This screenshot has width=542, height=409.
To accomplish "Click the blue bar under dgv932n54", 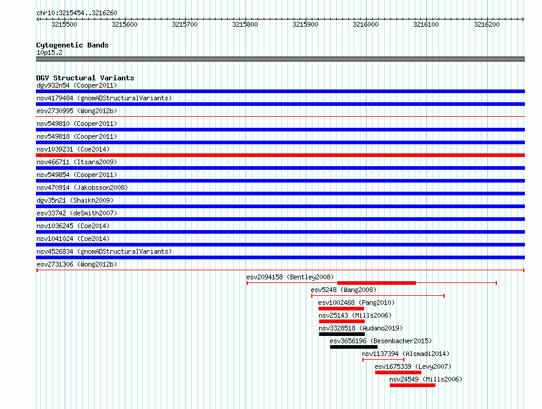I will 280,91.
